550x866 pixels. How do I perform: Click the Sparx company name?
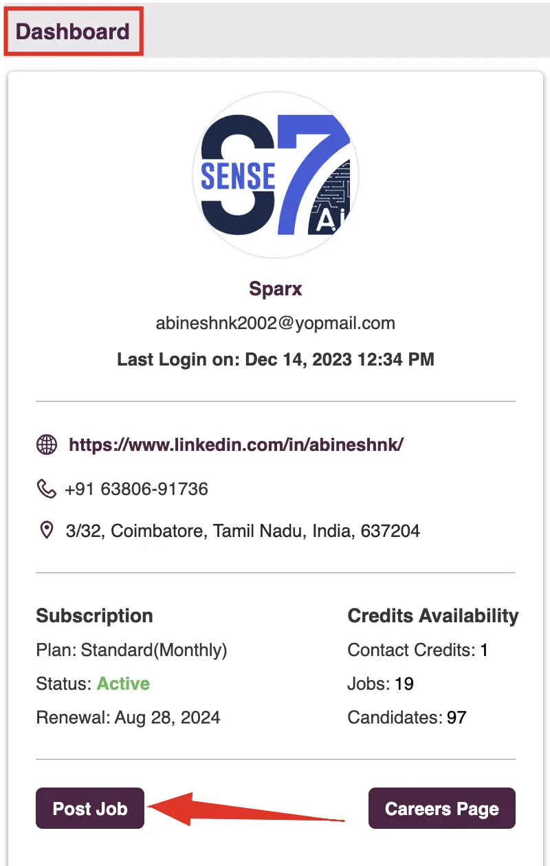tap(275, 288)
